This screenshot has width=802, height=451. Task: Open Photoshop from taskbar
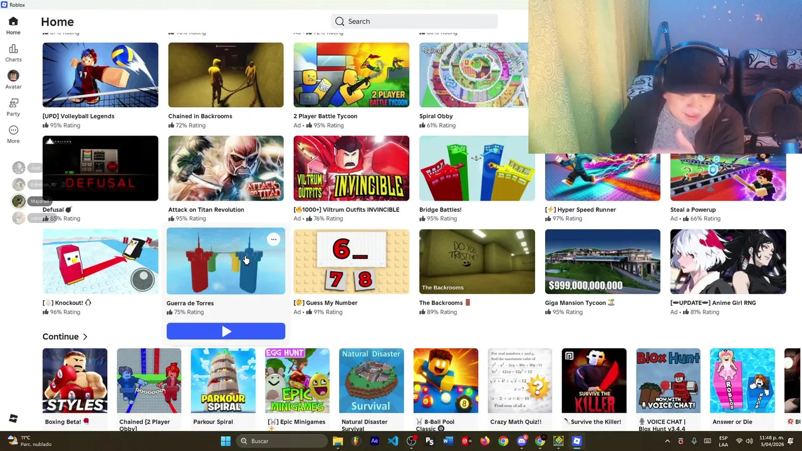pyautogui.click(x=429, y=441)
